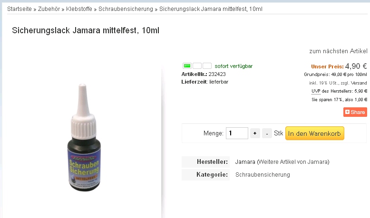Increase quantity with the plus button
370x218 pixels.
pos(255,133)
